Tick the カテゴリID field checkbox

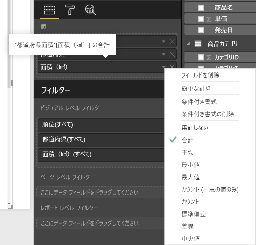(201, 57)
